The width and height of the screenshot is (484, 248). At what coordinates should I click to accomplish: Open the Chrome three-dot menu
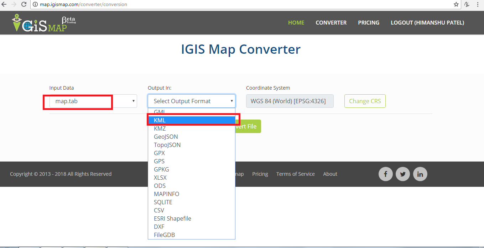pos(478,5)
